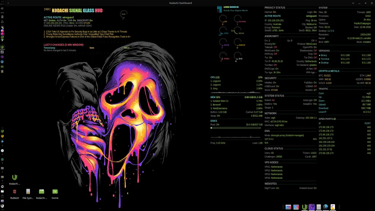Open the file cabinet icon in bottom dock
Image resolution: width=375 pixels, height=211 pixels.
click(x=319, y=207)
